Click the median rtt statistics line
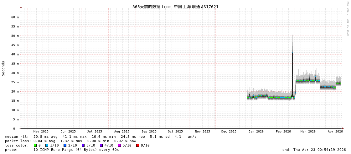Viewport: 351px width, 154px height. coord(100,137)
